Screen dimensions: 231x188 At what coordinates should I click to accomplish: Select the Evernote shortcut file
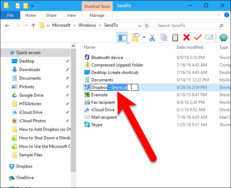(x=99, y=95)
